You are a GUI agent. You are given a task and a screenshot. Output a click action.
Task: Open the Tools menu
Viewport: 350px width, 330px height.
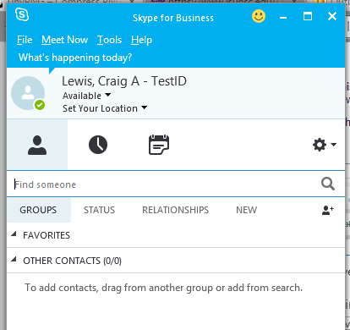pos(109,40)
